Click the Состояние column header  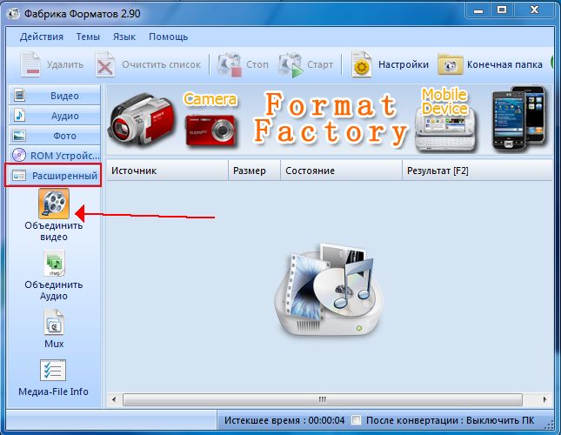[x=342, y=171]
